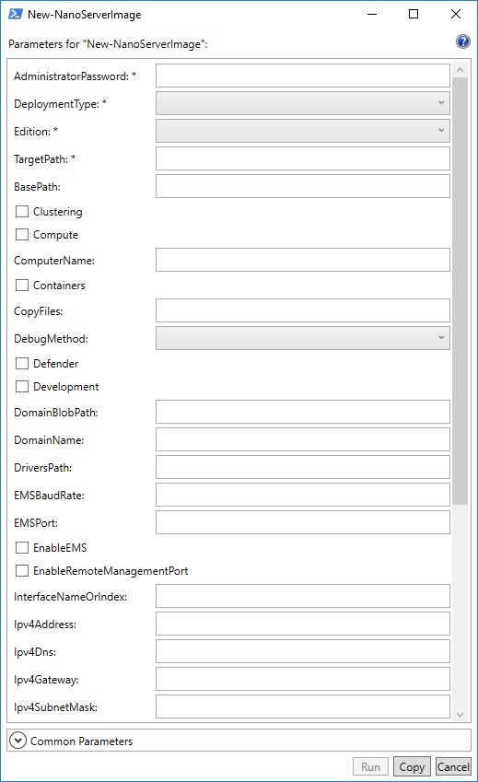Screen dimensions: 478x782
Task: Focus the TargetPath text field
Action: tap(303, 158)
